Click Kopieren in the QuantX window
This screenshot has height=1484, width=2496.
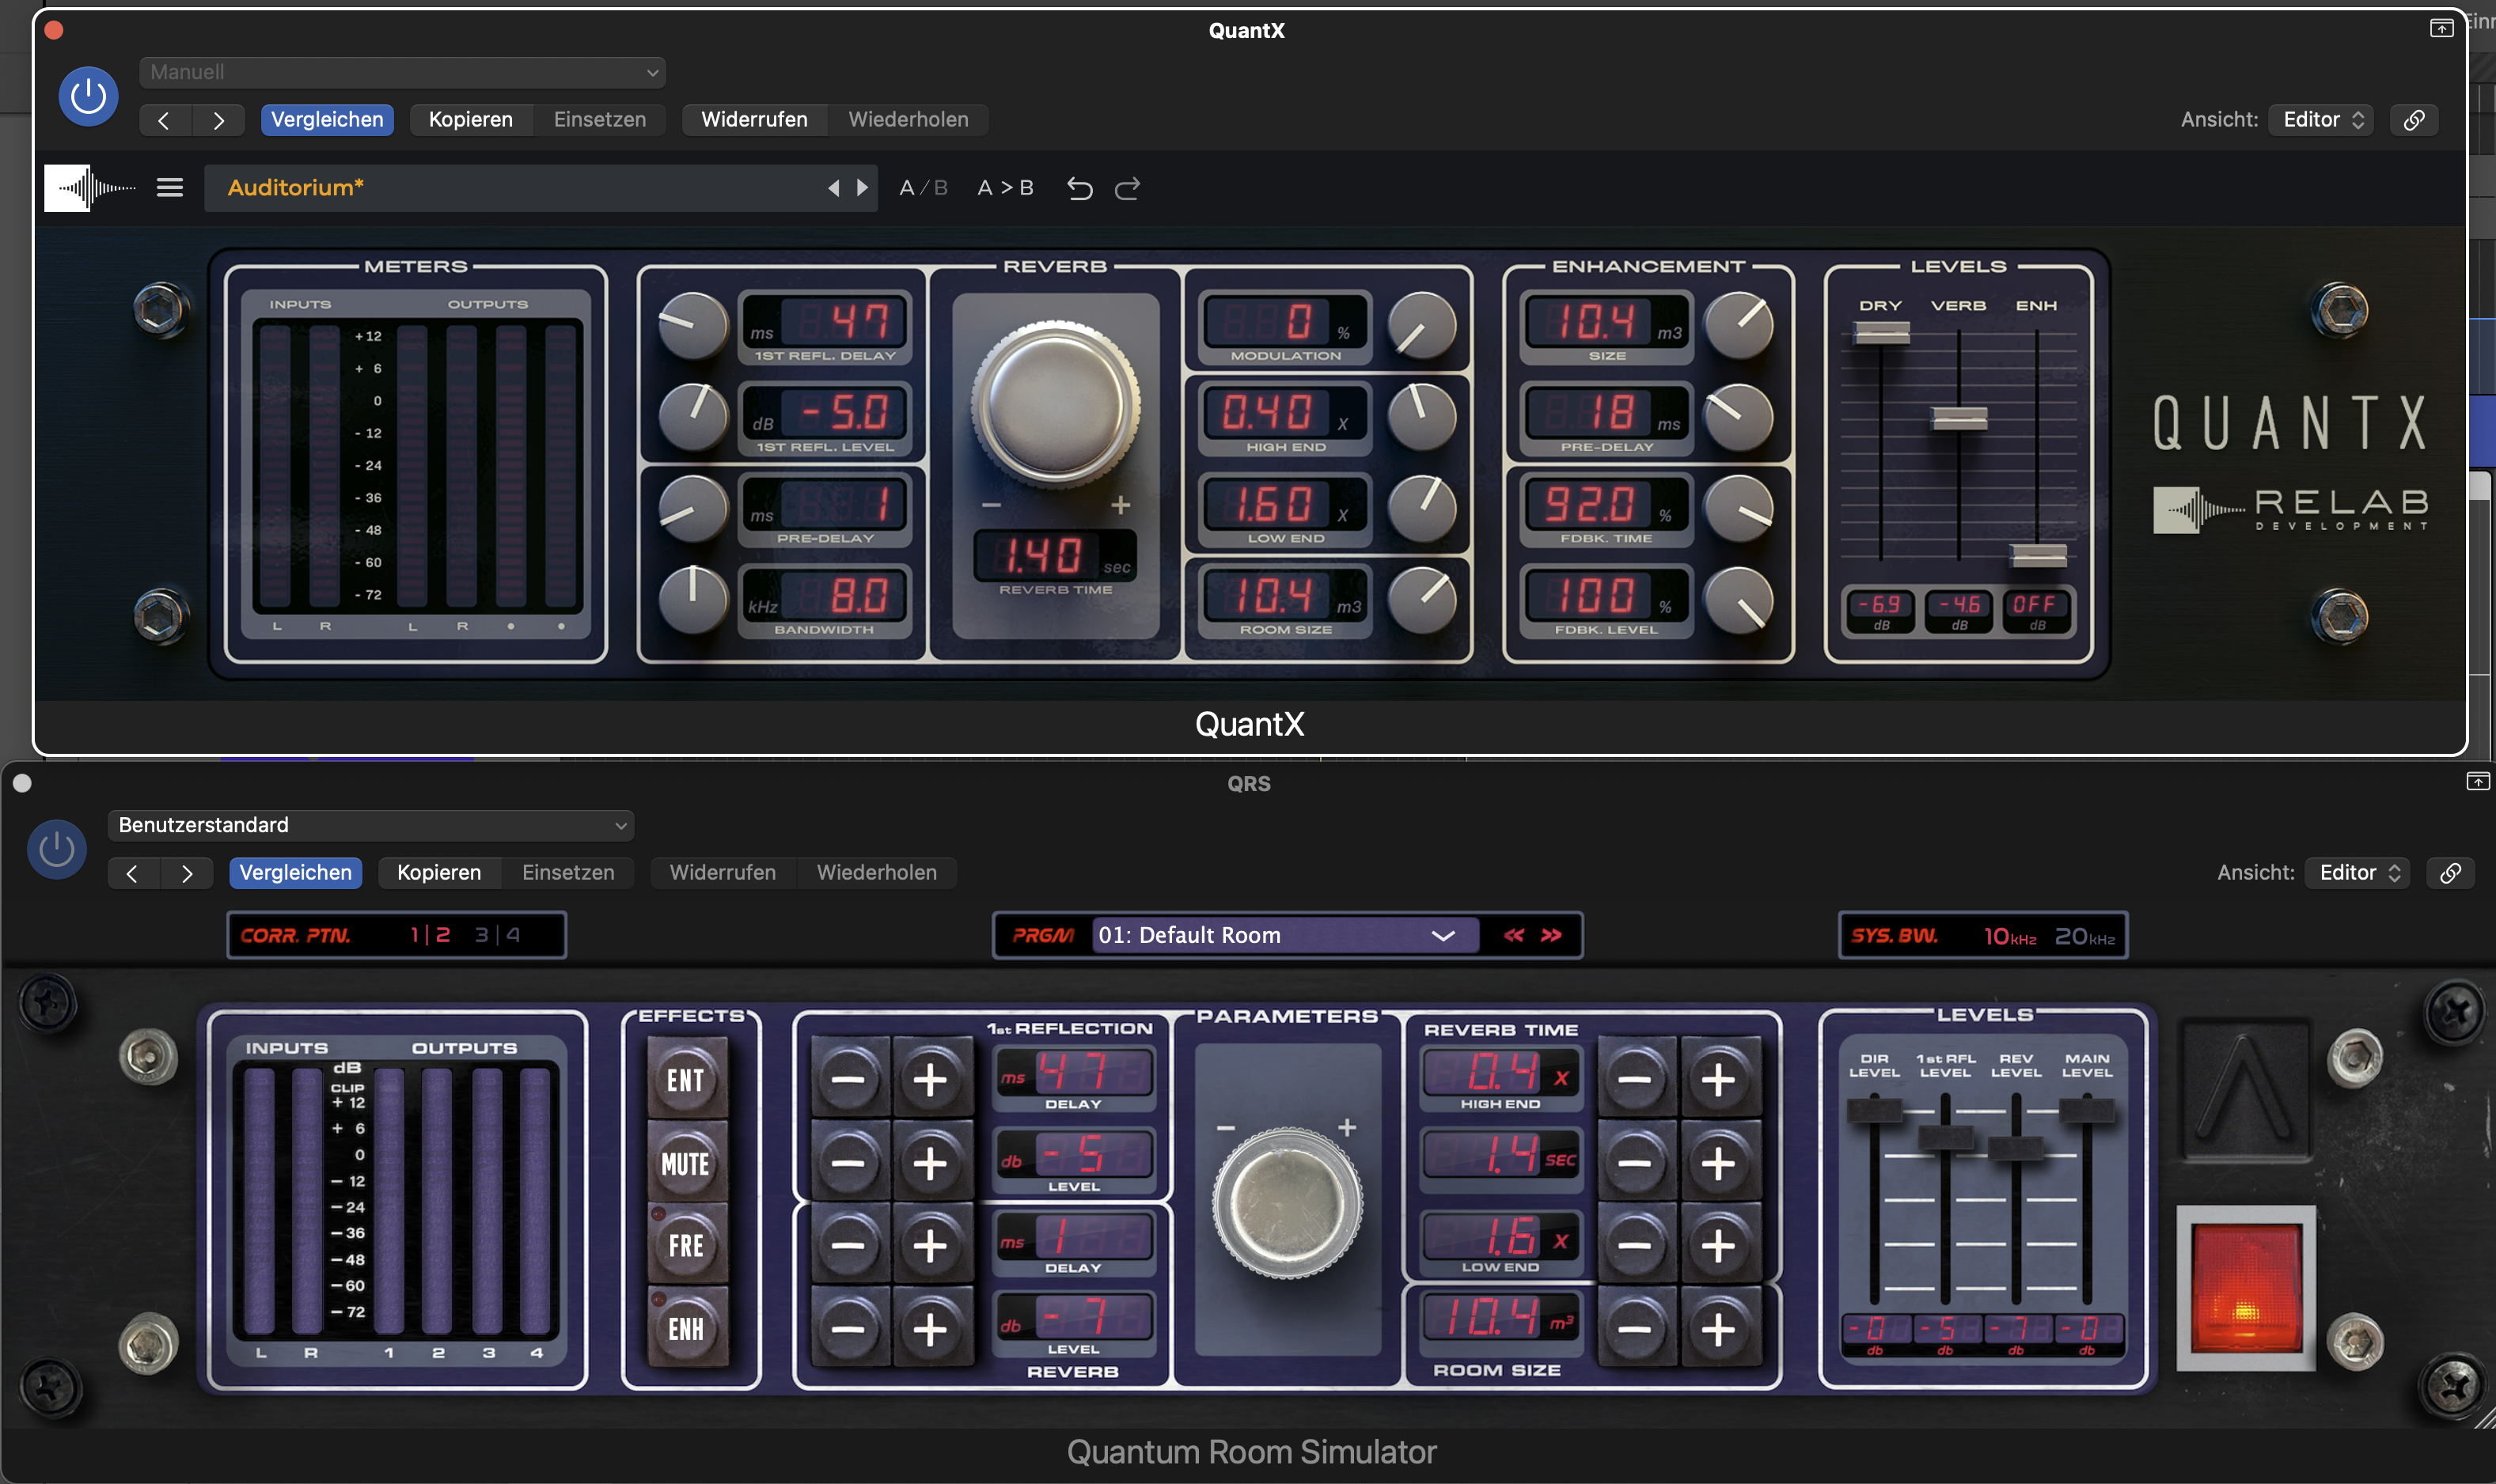click(x=470, y=119)
